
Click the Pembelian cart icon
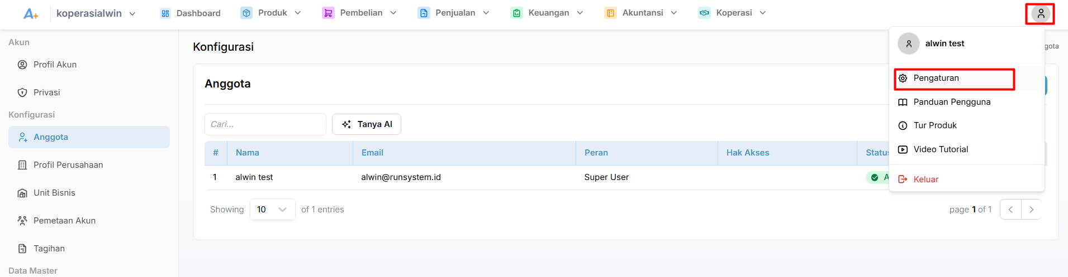[x=328, y=13]
